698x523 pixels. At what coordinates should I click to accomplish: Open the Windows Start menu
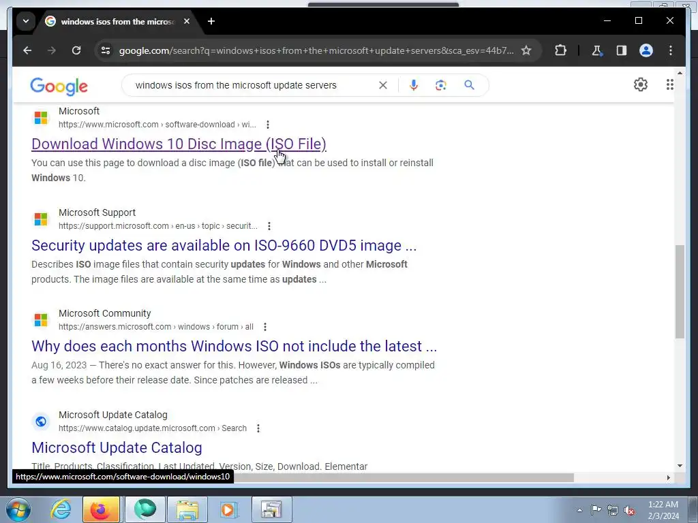click(18, 509)
